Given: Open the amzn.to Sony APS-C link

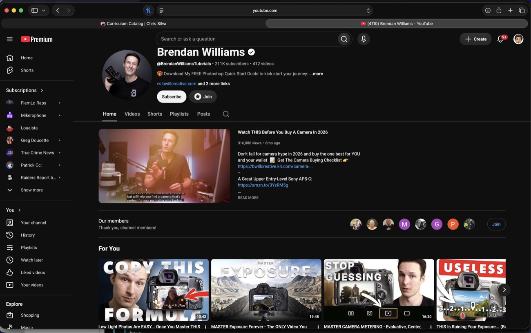Looking at the screenshot, I should coord(263,185).
